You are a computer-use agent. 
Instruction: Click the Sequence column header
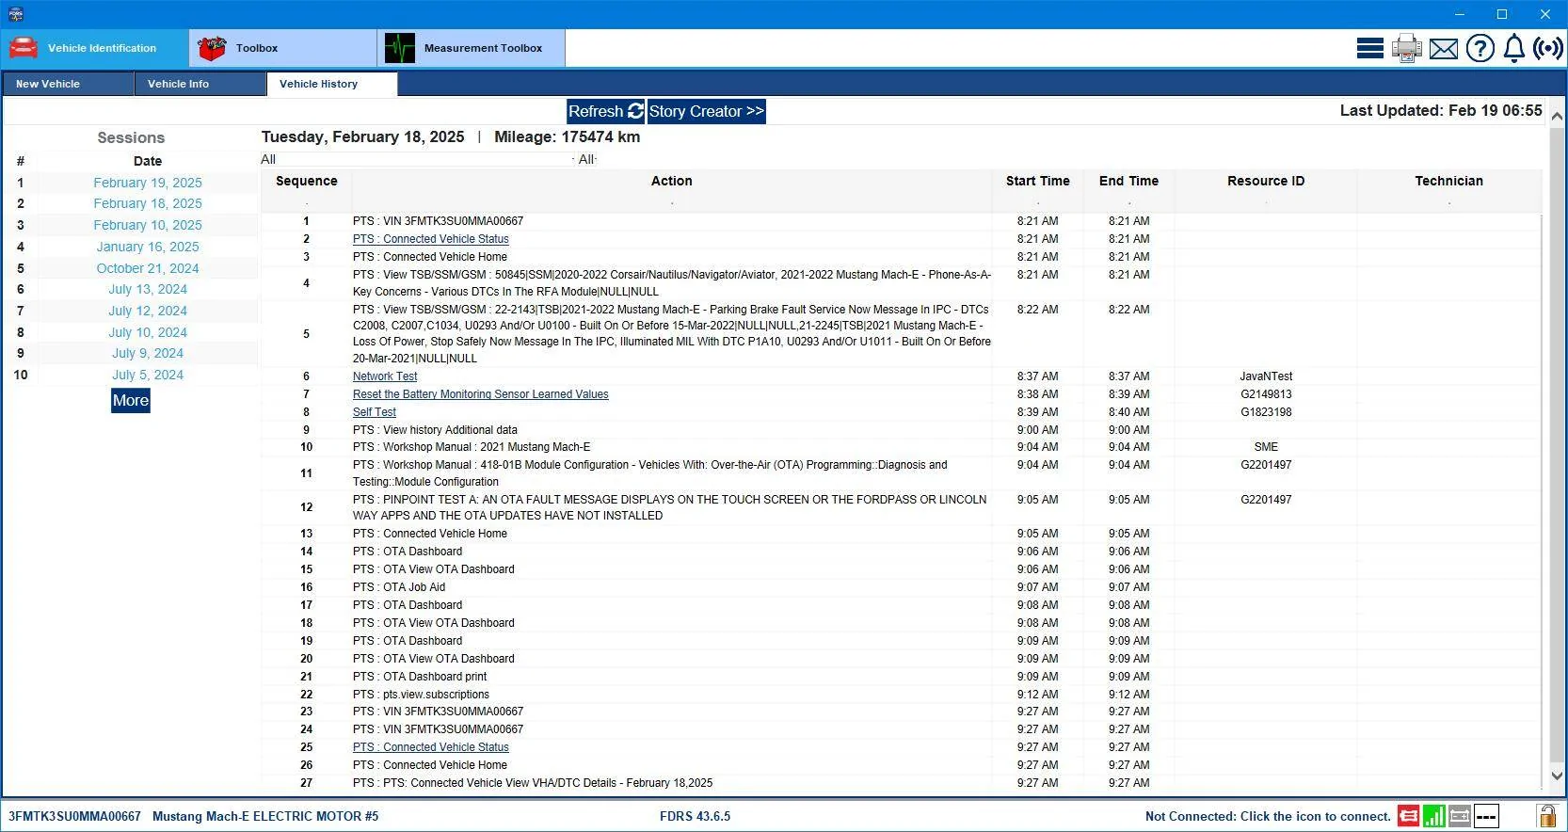tap(307, 181)
